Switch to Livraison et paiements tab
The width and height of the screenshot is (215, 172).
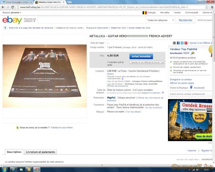point(40,152)
